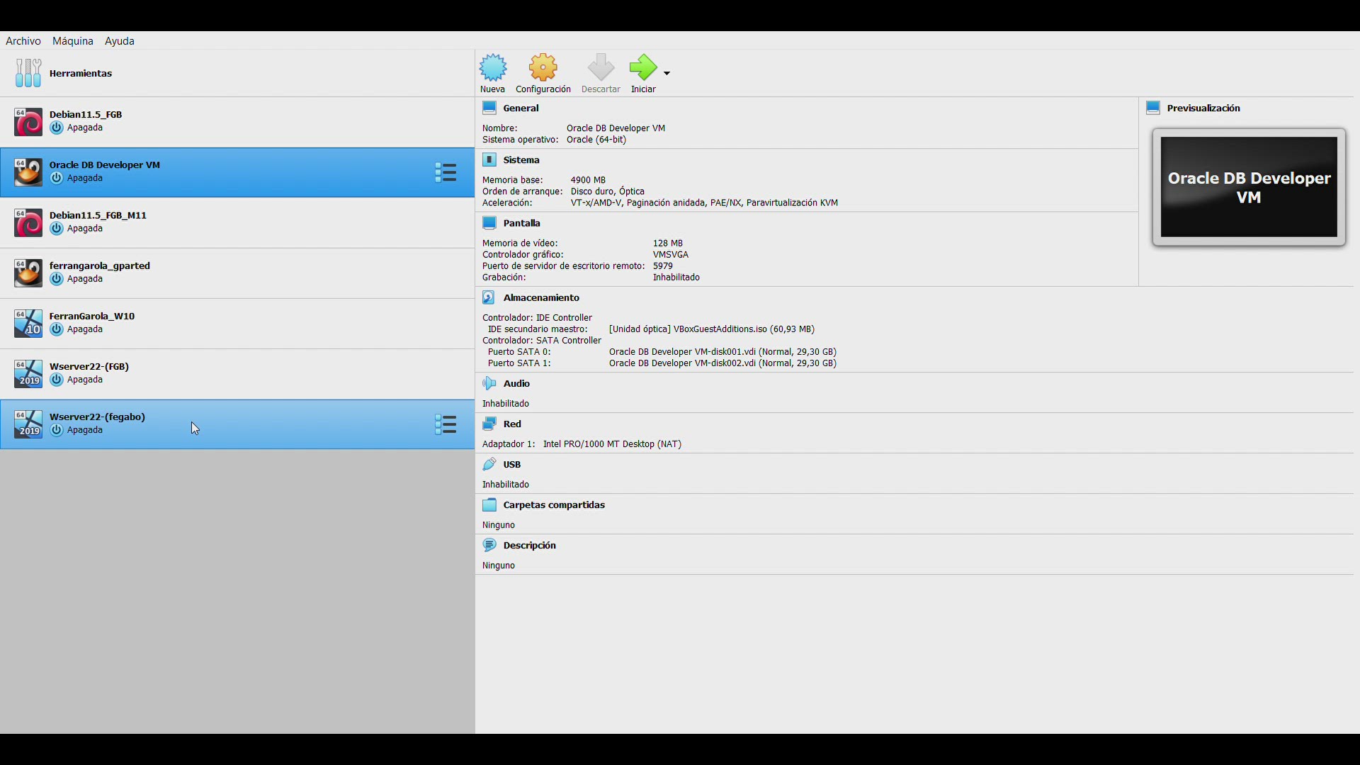Open the Archivo menu

[23, 41]
